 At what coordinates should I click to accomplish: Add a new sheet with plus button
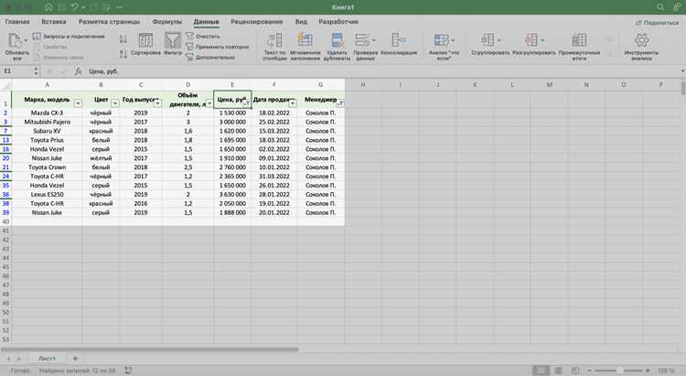tap(75, 358)
